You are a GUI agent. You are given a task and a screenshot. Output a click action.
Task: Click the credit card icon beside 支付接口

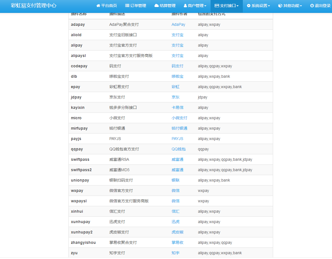coord(217,6)
